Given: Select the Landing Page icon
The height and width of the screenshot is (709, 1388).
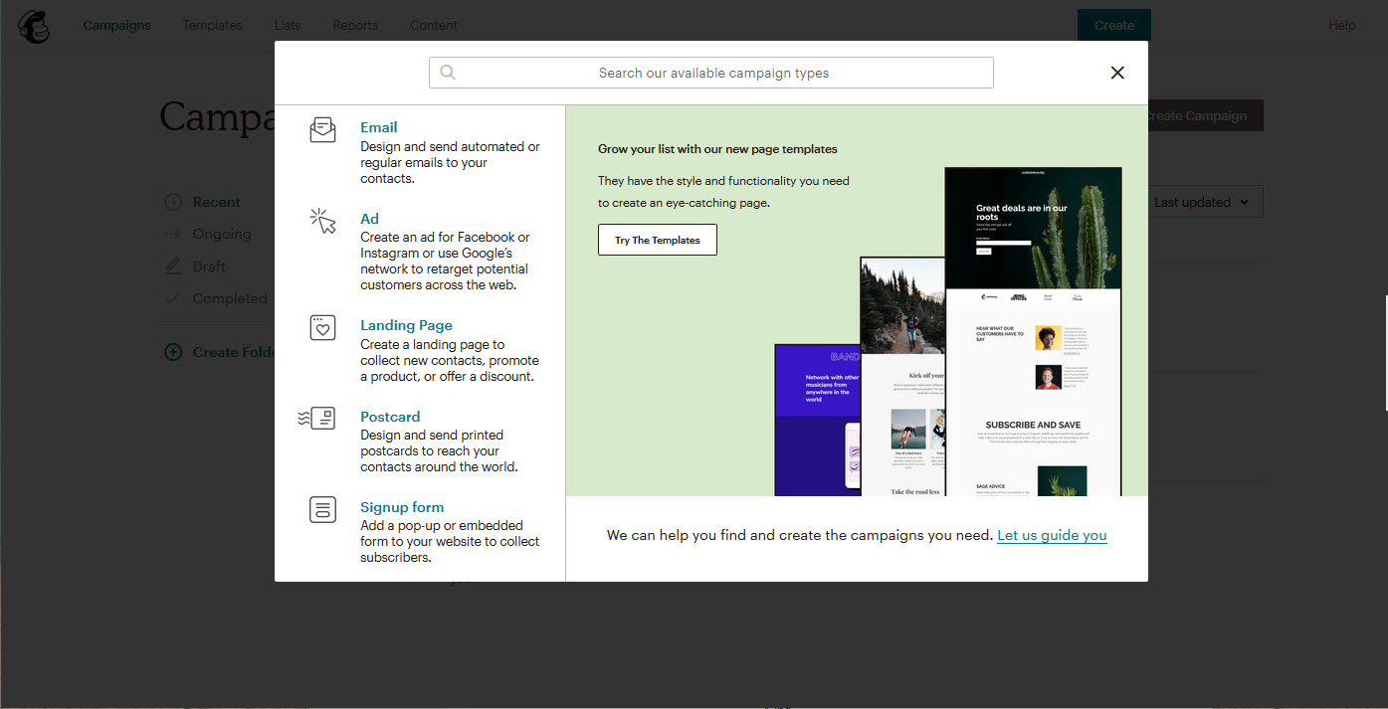Looking at the screenshot, I should point(322,327).
